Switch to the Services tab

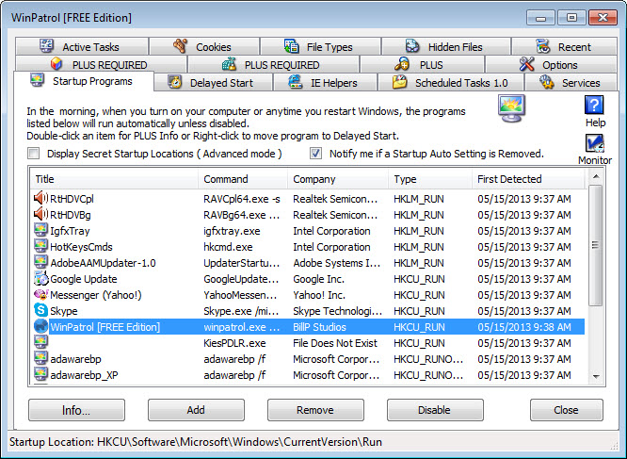(571, 82)
